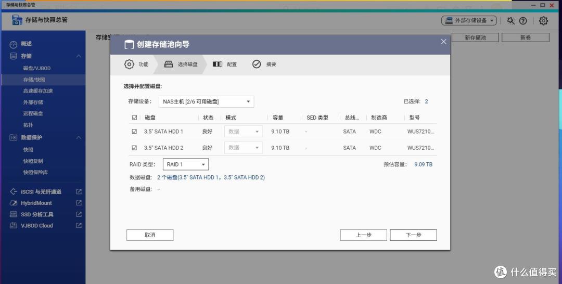Open the settings gear icon
This screenshot has height=284, width=562.
pyautogui.click(x=543, y=21)
